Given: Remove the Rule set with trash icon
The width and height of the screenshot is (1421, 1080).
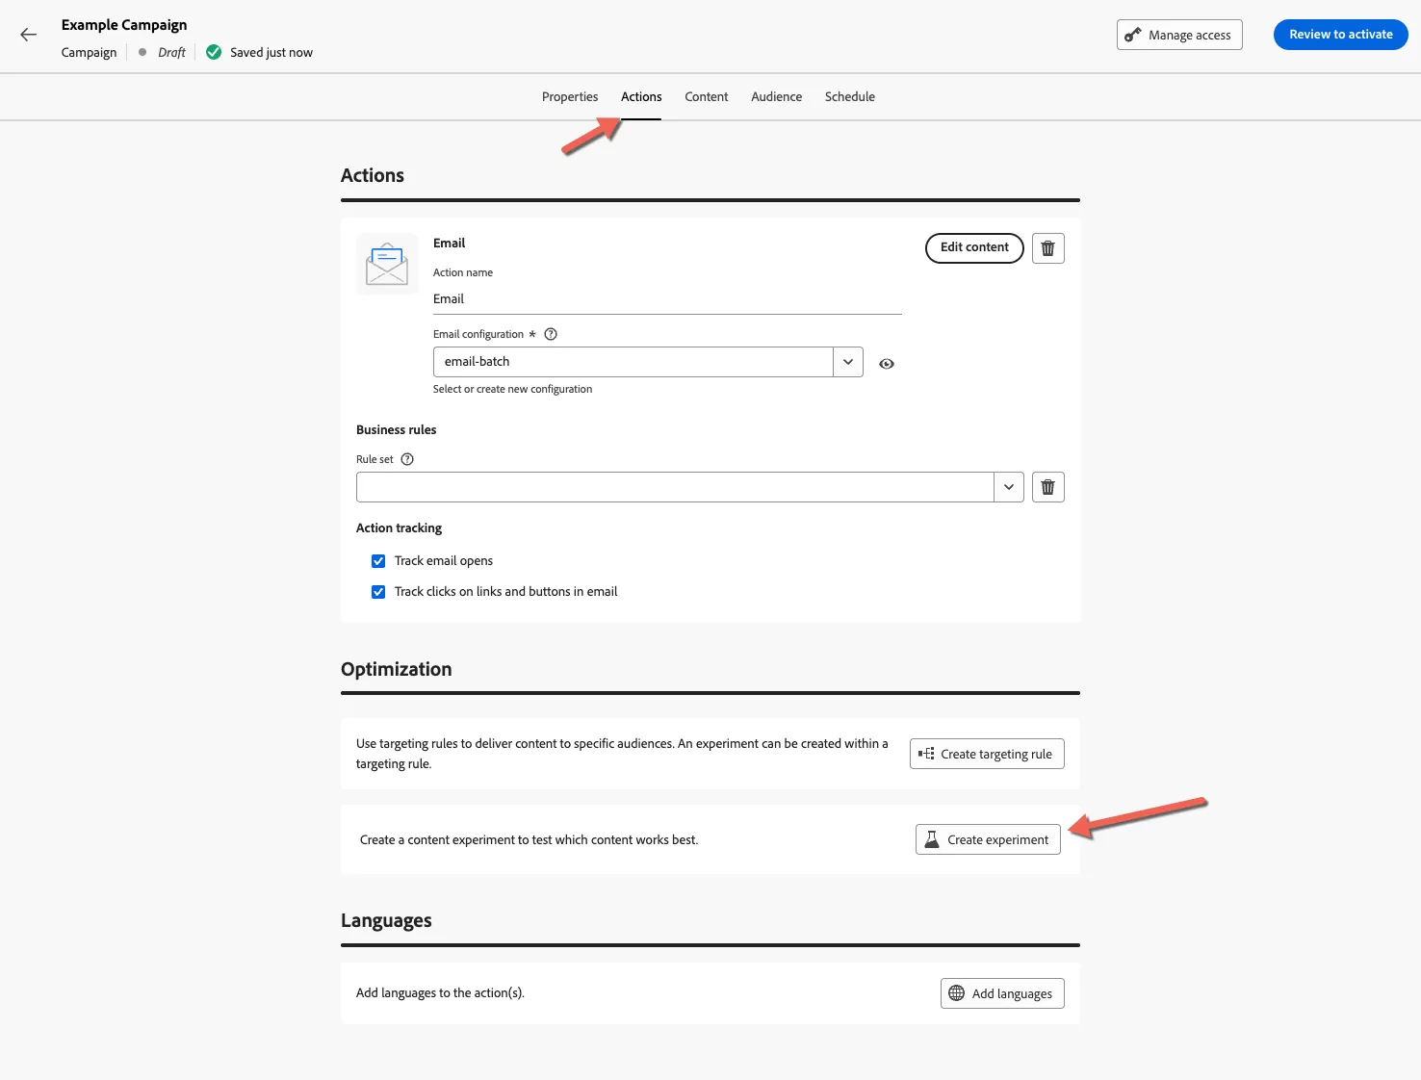Looking at the screenshot, I should click(1047, 487).
